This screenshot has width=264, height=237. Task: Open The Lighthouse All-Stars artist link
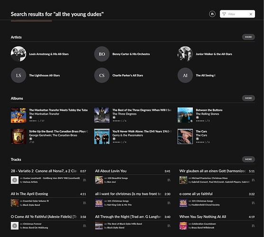click(x=45, y=75)
